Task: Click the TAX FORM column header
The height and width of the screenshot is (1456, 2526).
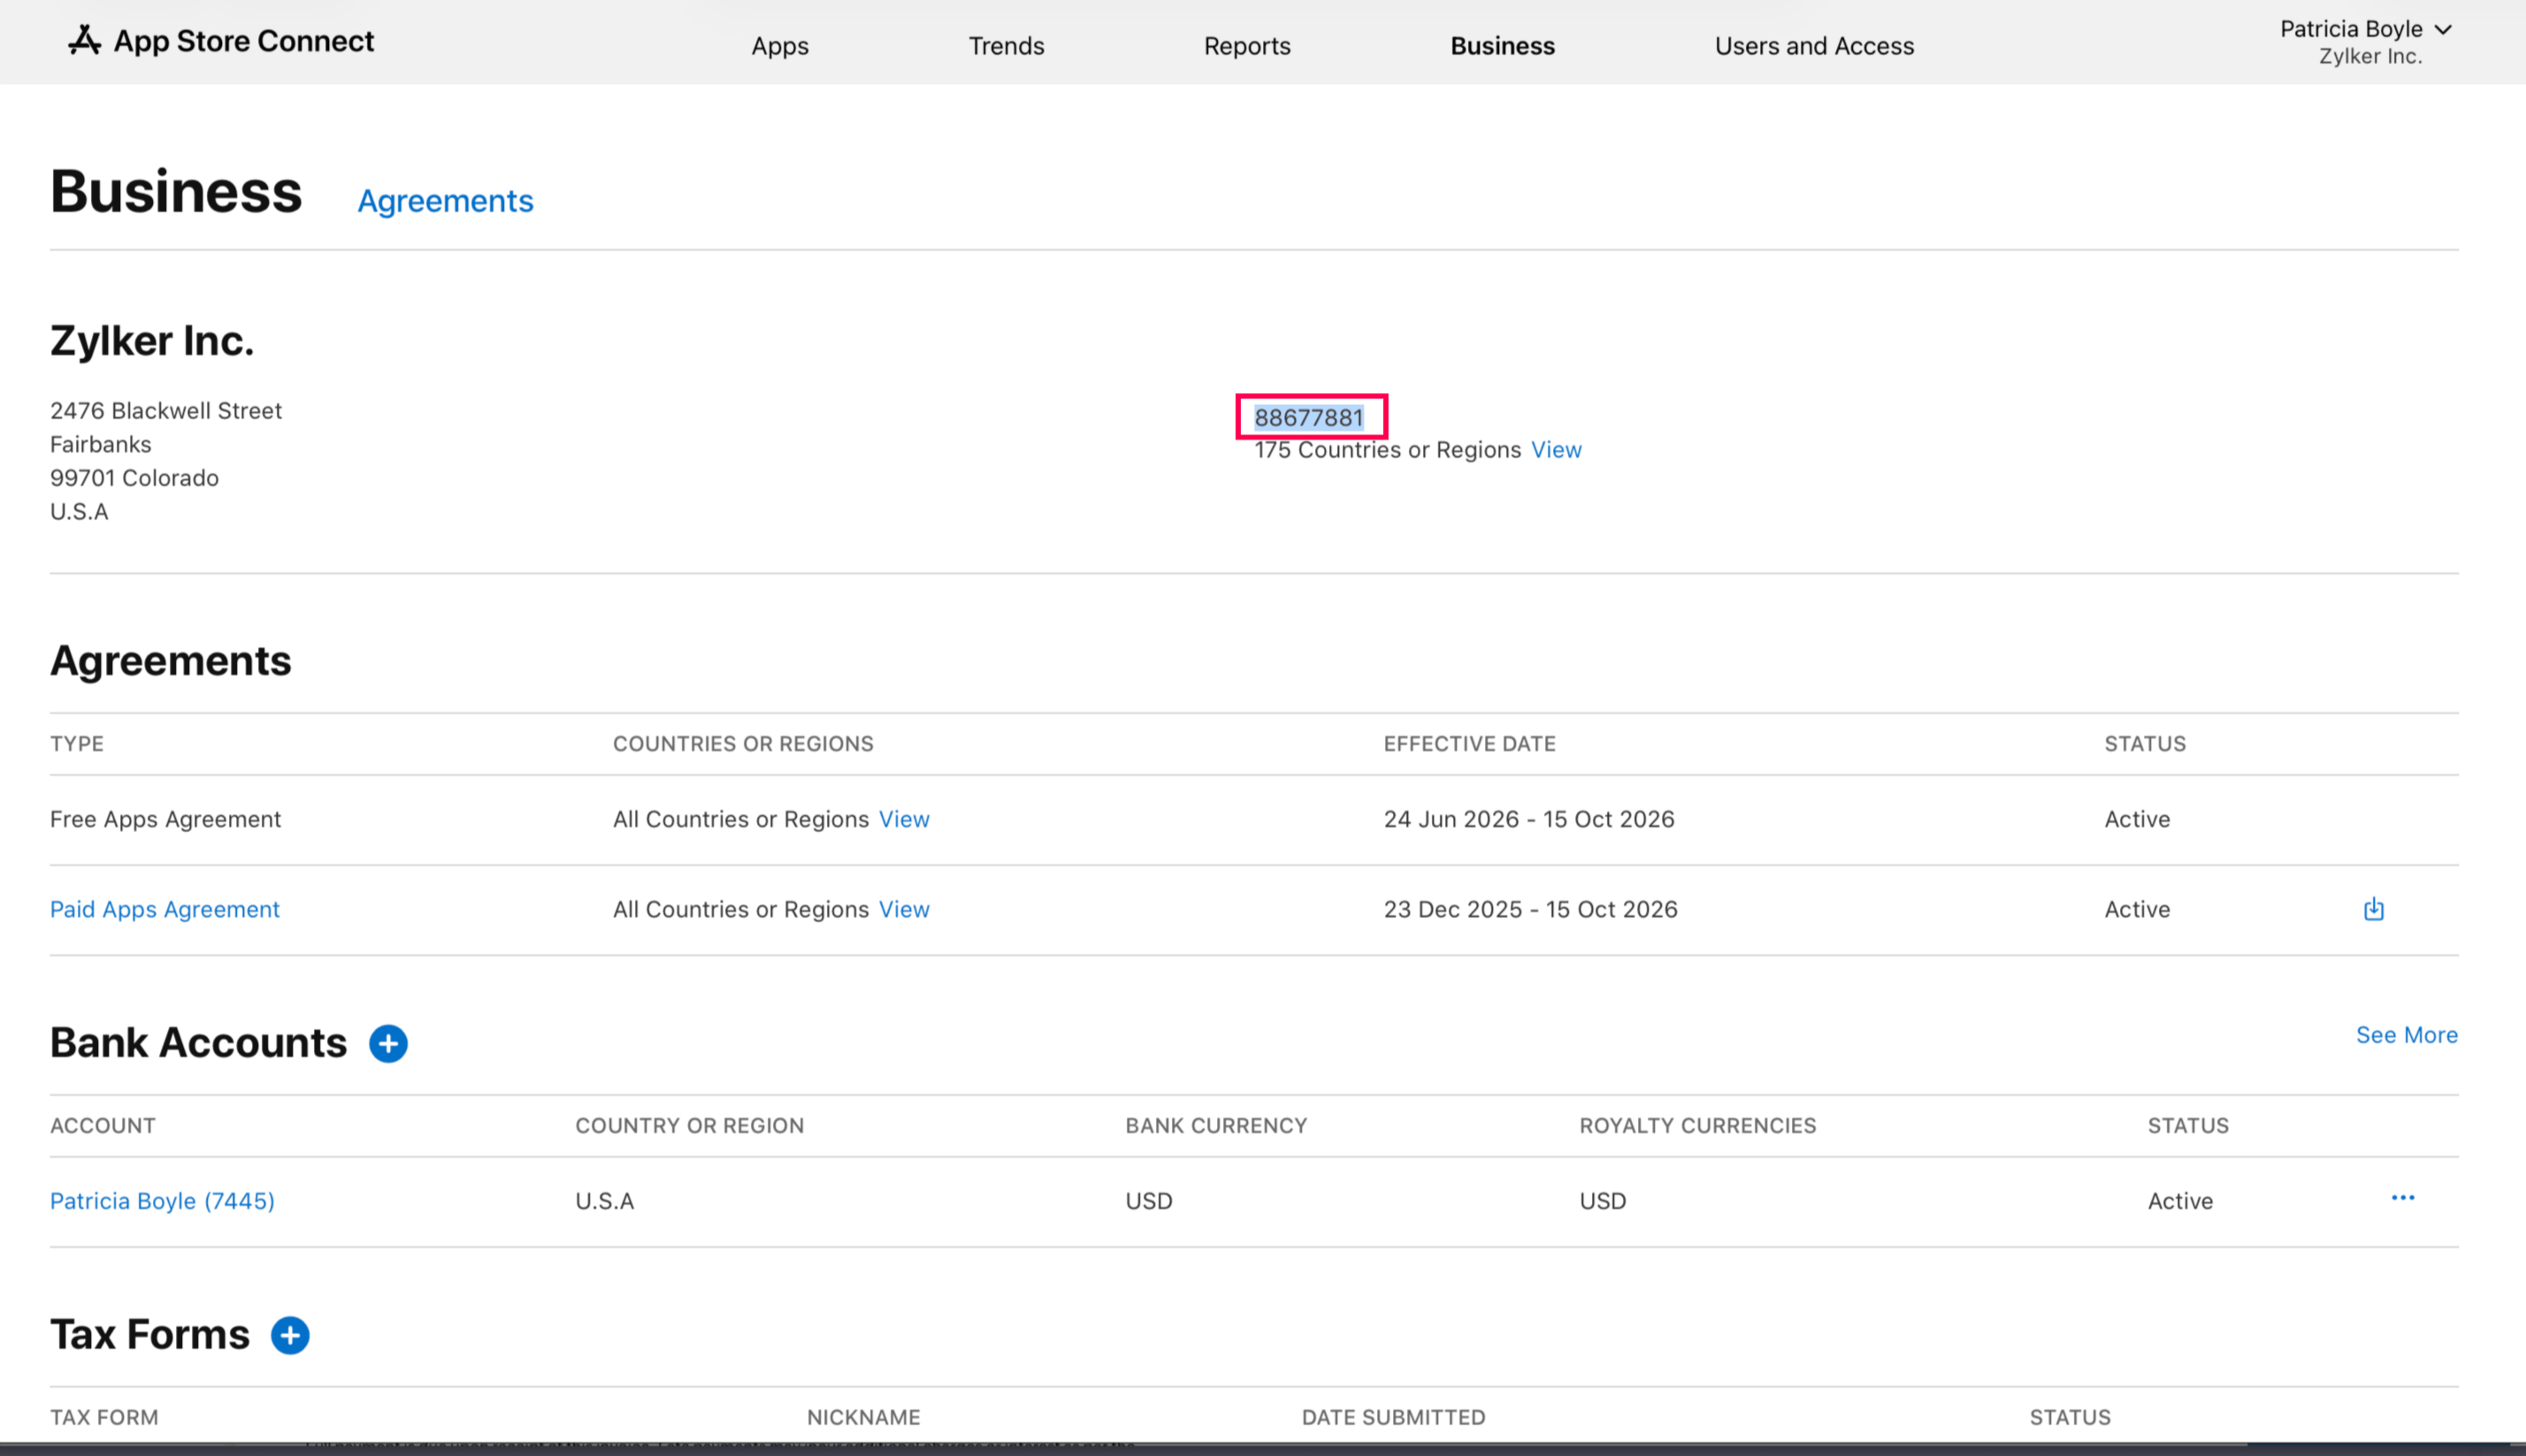Action: click(x=104, y=1418)
